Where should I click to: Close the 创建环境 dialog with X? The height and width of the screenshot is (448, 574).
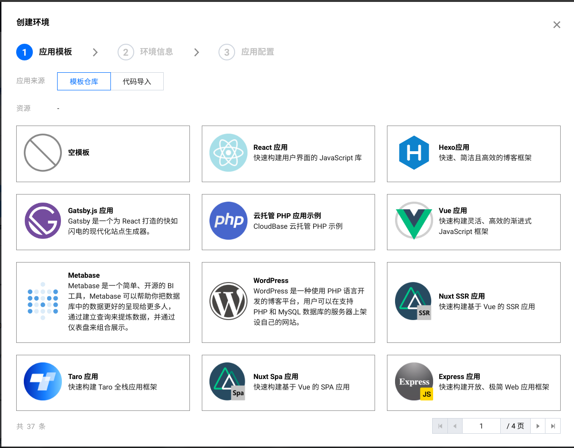557,25
